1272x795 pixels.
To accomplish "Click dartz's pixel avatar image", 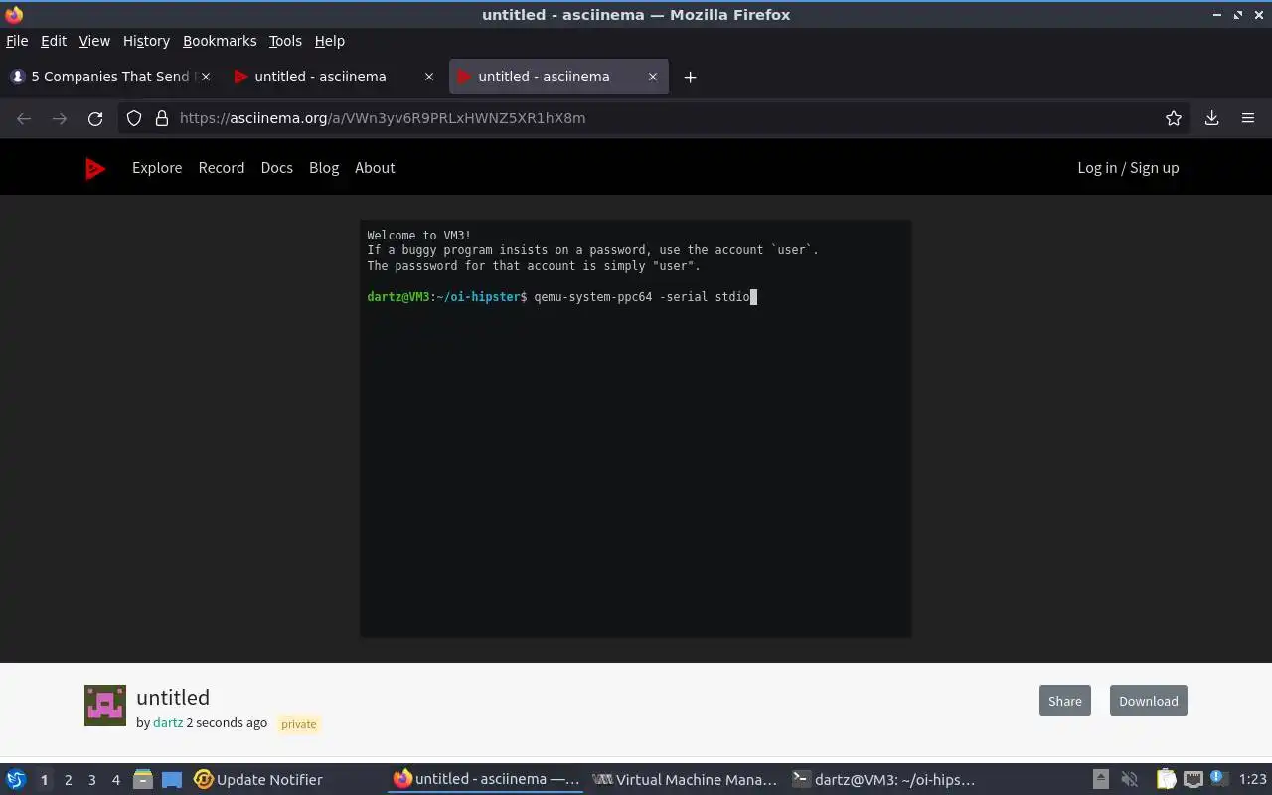I will [x=105, y=706].
